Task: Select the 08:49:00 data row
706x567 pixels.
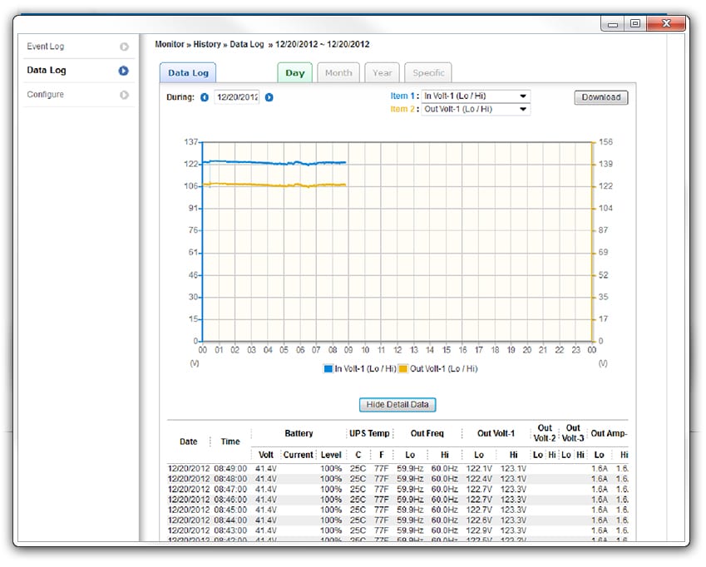Action: (x=398, y=469)
